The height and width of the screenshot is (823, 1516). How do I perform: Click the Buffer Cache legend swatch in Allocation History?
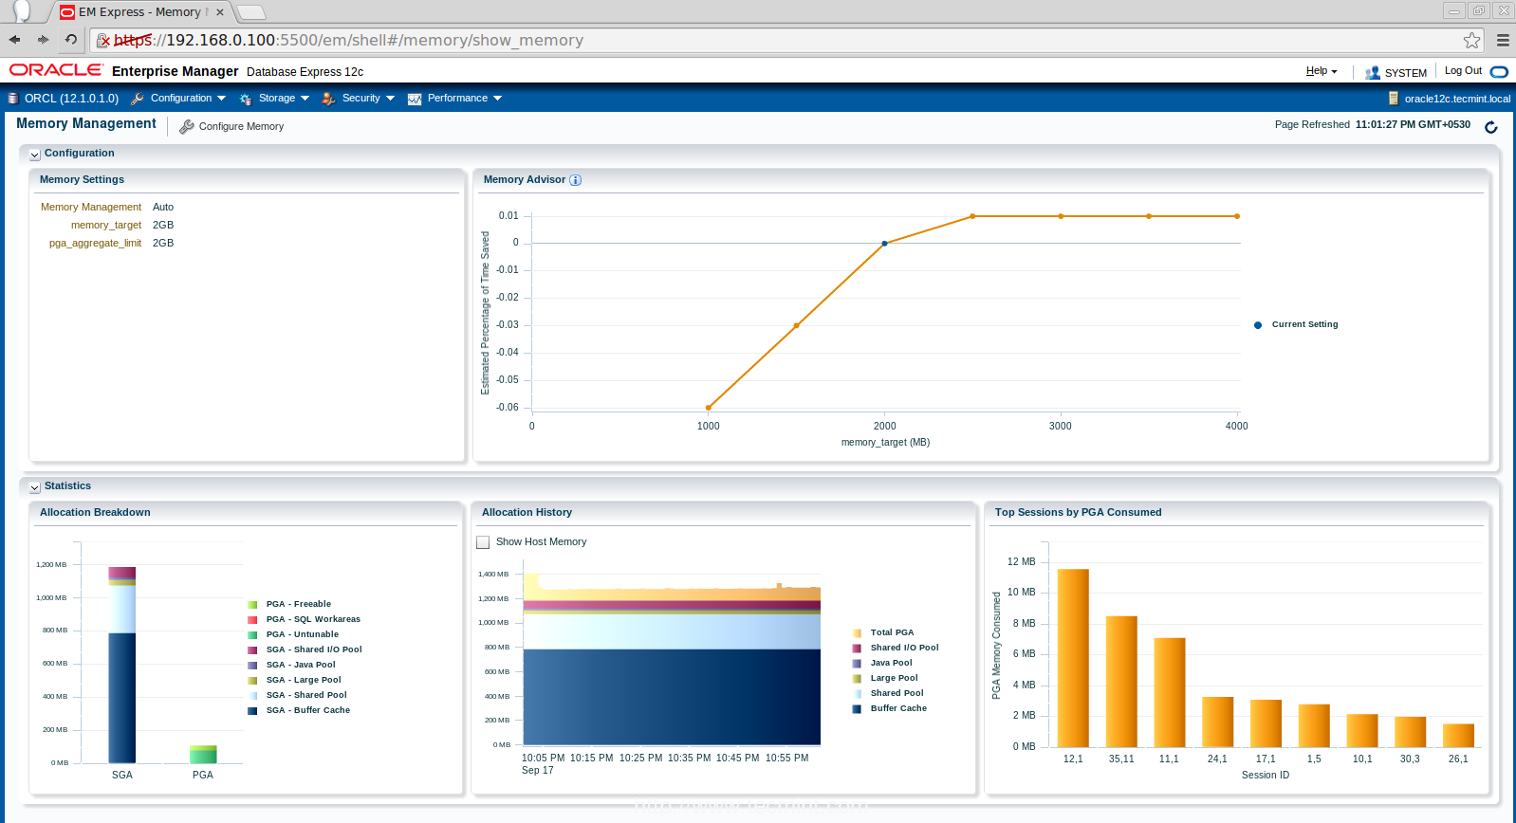tap(857, 708)
